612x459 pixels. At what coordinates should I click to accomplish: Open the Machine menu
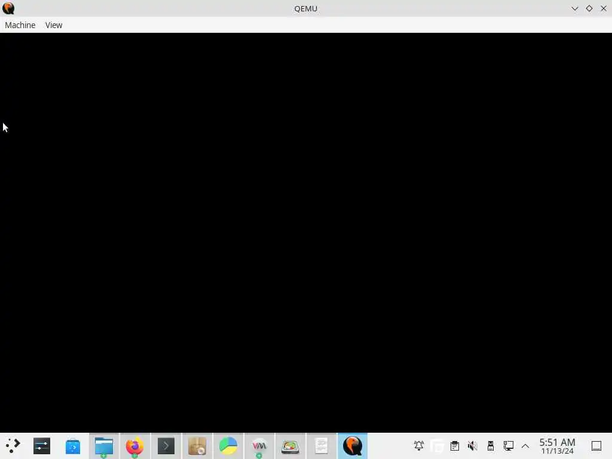point(20,25)
